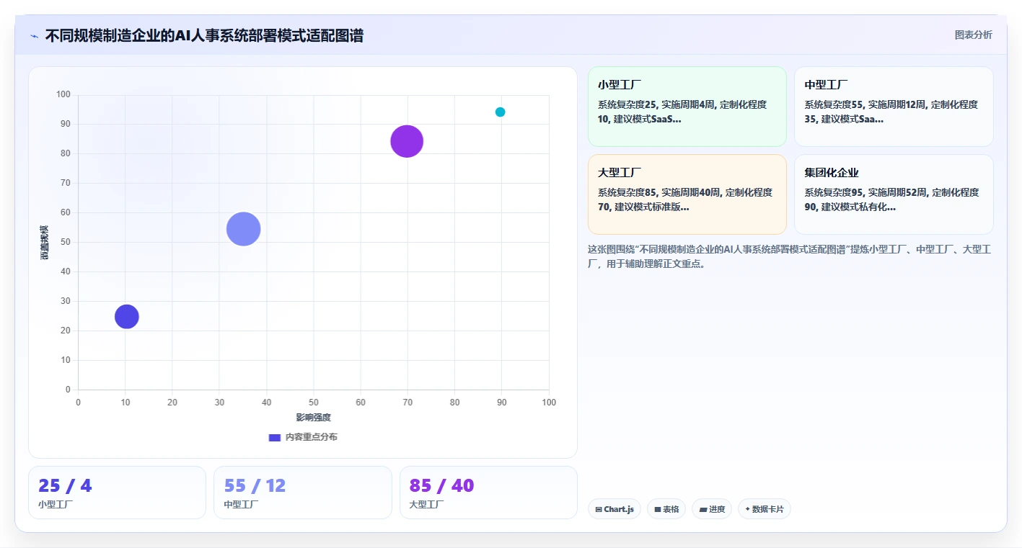The image size is (1022, 548).
Task: Open the 中型工厂 info card
Action: pos(894,107)
